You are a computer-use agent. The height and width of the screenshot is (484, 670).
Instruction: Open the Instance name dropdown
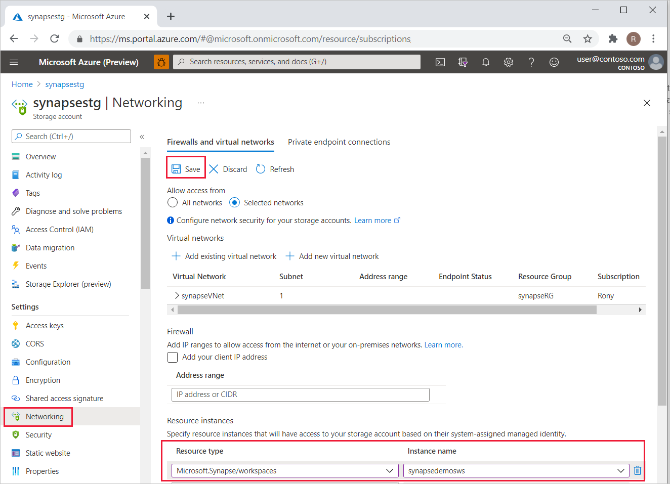click(516, 470)
